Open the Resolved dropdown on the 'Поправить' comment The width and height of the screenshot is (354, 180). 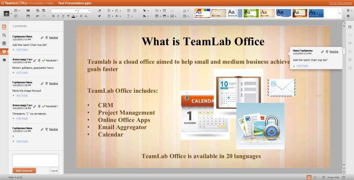(52, 106)
